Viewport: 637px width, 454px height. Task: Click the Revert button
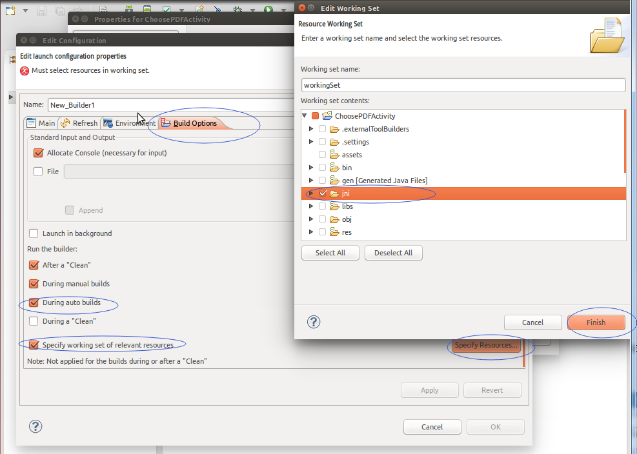click(492, 390)
